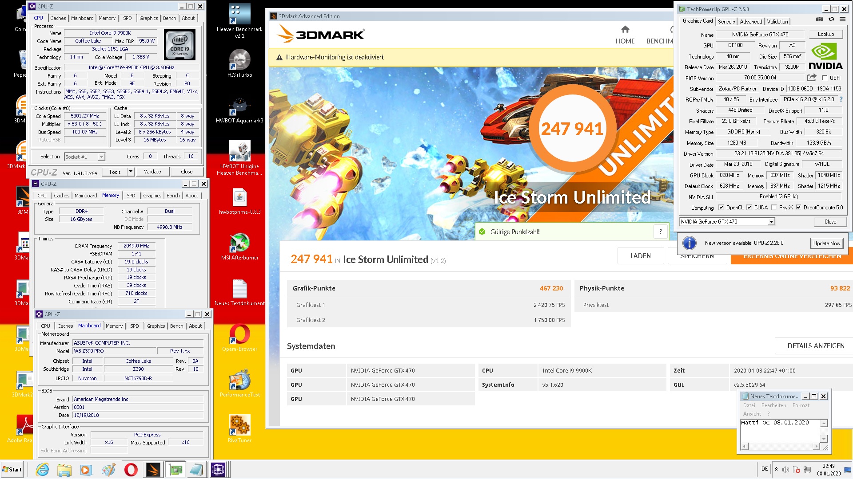Click the Close button in GPU-Z
The image size is (853, 479).
coord(830,222)
